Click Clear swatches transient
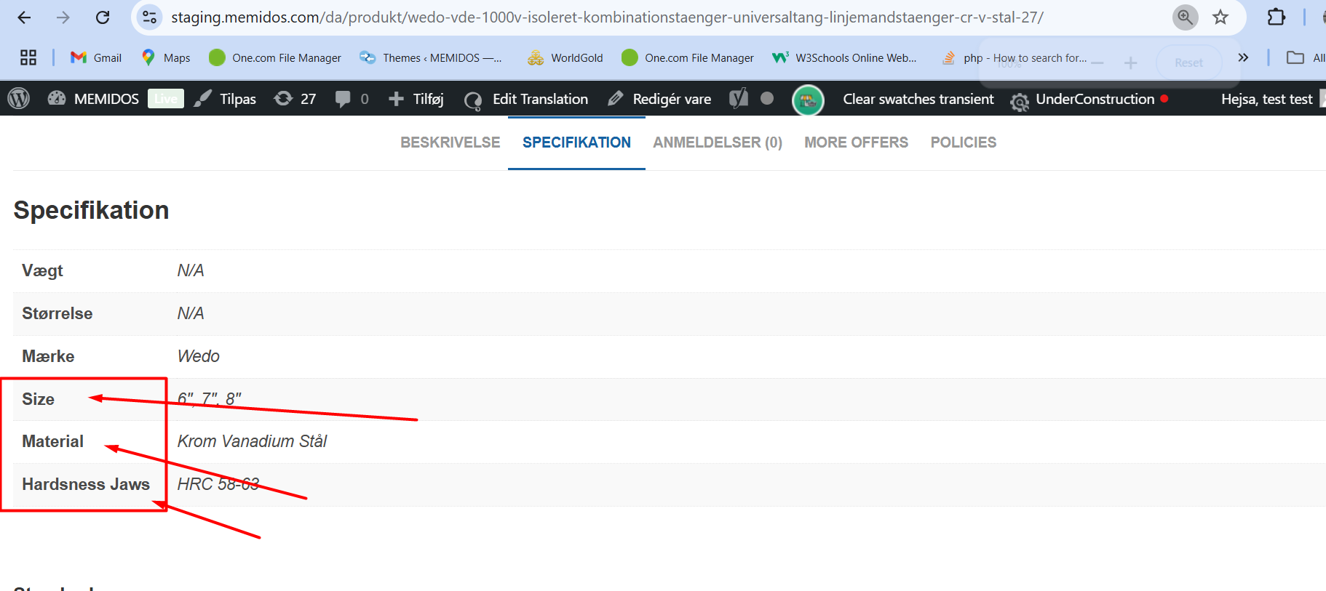 918,99
